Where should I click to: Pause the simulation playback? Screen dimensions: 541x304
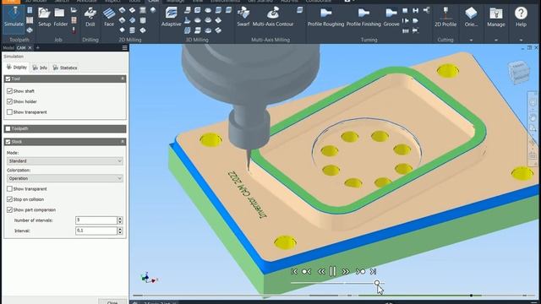coord(333,272)
